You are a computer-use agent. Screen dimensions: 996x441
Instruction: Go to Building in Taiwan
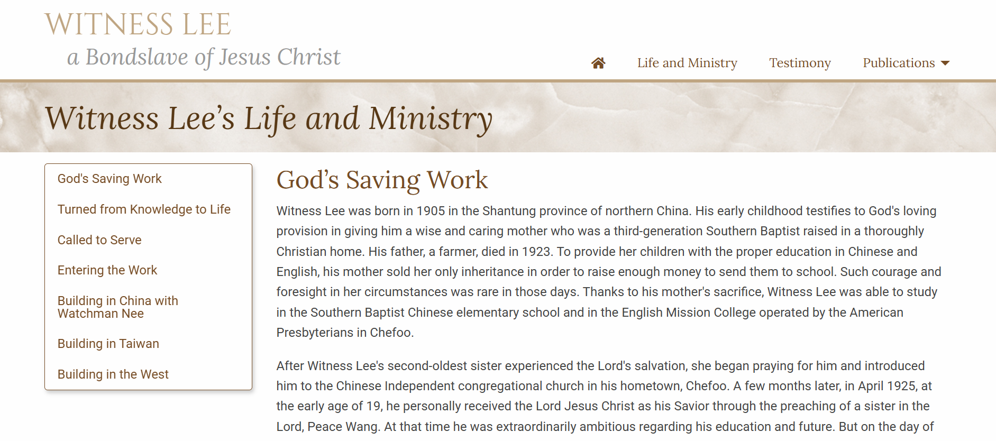point(108,344)
